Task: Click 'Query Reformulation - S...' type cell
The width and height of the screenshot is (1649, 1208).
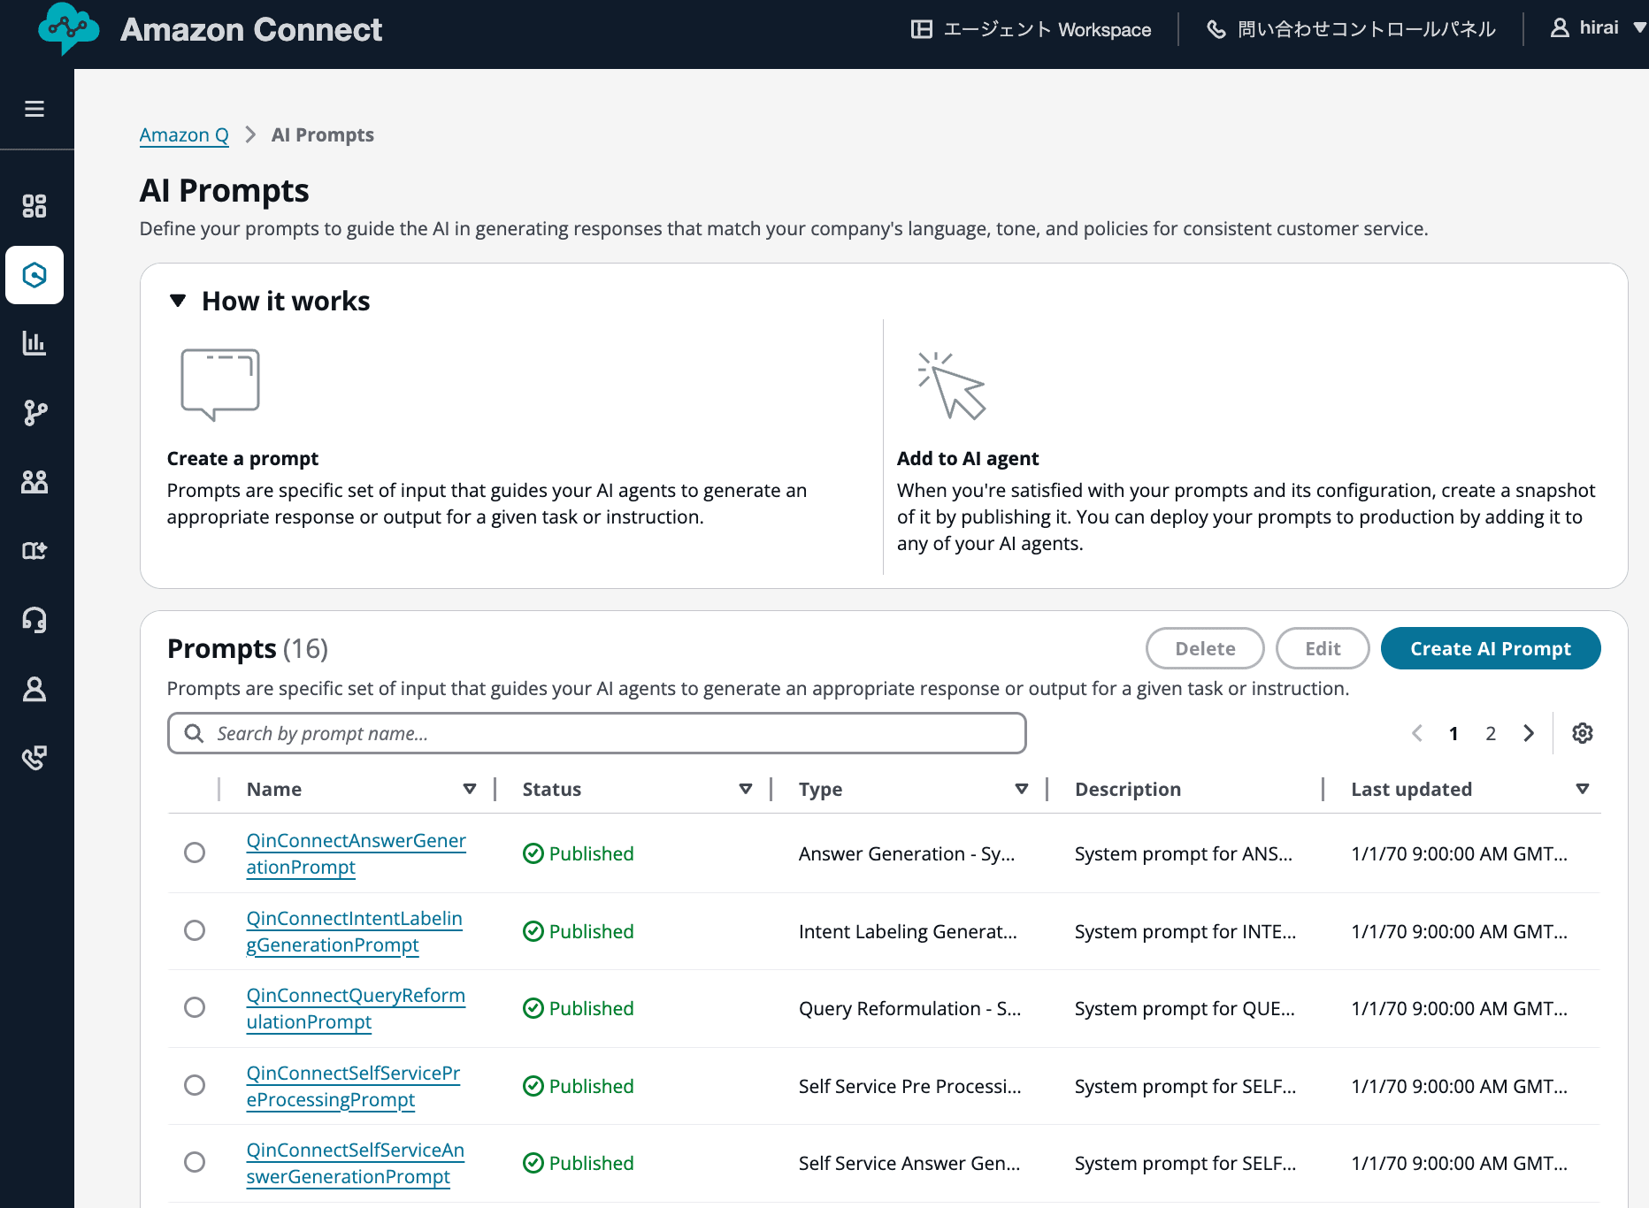Action: pos(909,1008)
